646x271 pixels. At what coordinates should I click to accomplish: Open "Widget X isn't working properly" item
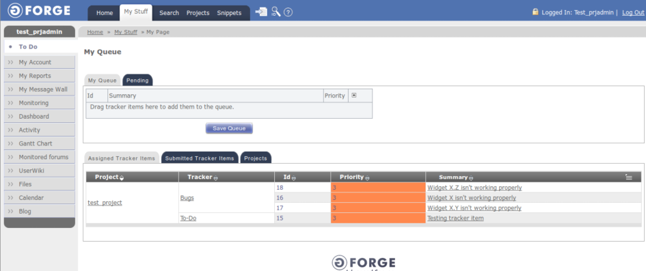[471, 198]
